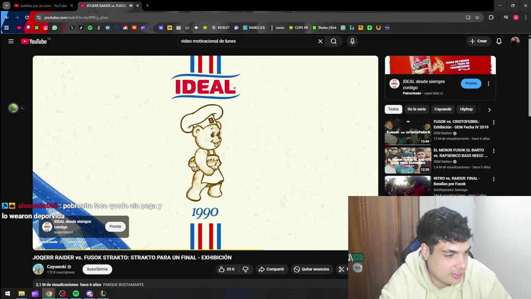Open the YouTube notifications bell
The image size is (531, 299).
coord(499,41)
